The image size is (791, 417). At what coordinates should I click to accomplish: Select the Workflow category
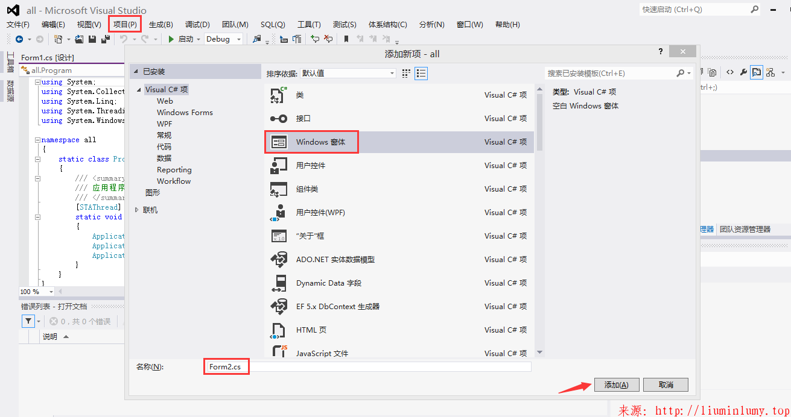click(x=174, y=181)
